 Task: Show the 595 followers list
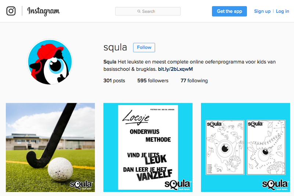pyautogui.click(x=153, y=80)
